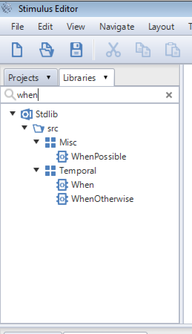Select the WhenPossible template icon
The height and width of the screenshot is (334, 192).
point(62,157)
